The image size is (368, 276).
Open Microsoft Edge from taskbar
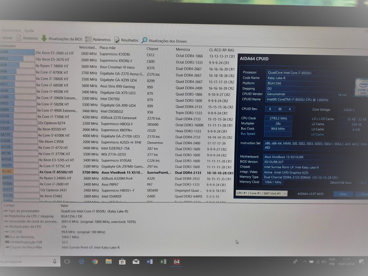pyautogui.click(x=81, y=262)
